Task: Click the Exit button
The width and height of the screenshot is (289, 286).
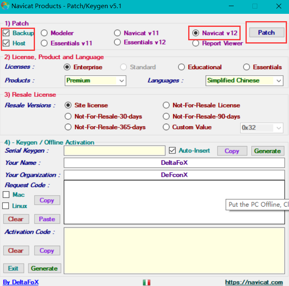Action: coord(13,268)
